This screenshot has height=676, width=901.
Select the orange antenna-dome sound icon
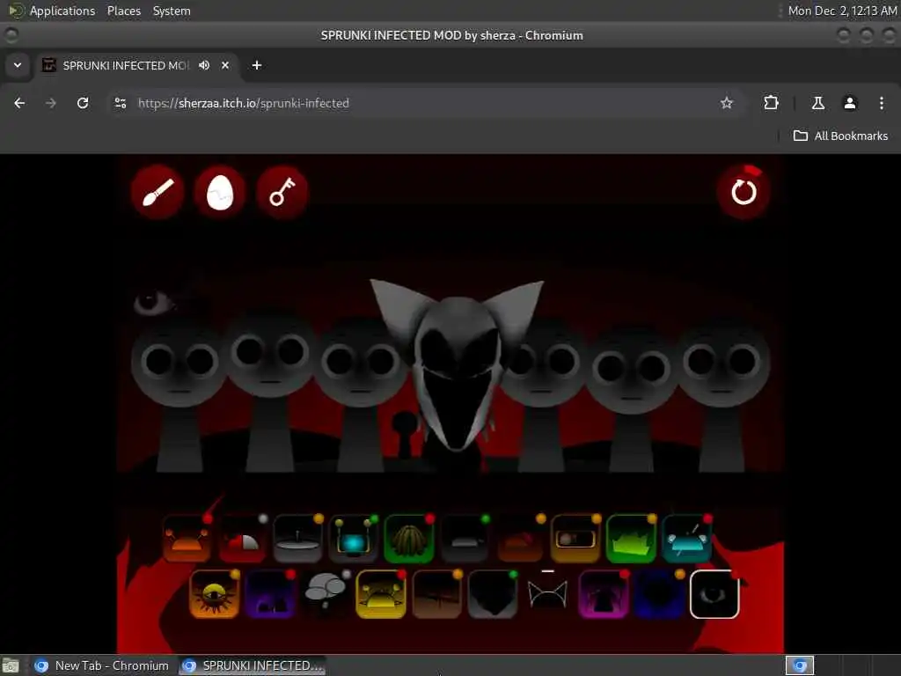[187, 539]
